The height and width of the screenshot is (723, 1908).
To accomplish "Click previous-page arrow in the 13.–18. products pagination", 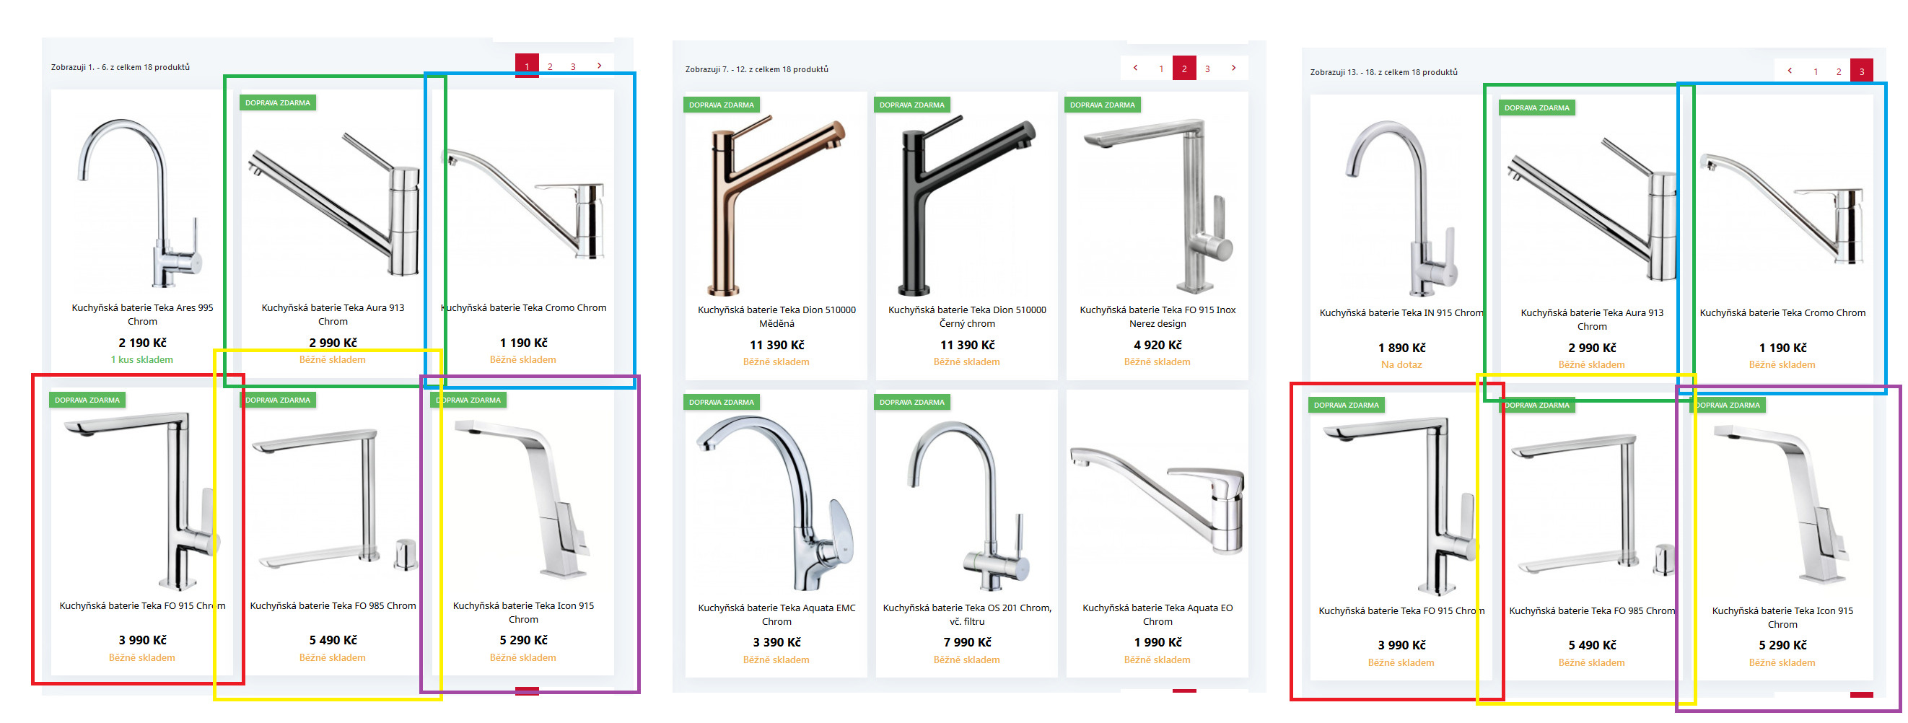I will point(1790,71).
